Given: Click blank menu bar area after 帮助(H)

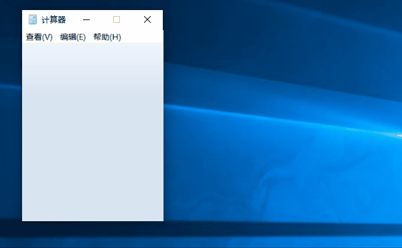Looking at the screenshot, I should pyautogui.click(x=142, y=37).
